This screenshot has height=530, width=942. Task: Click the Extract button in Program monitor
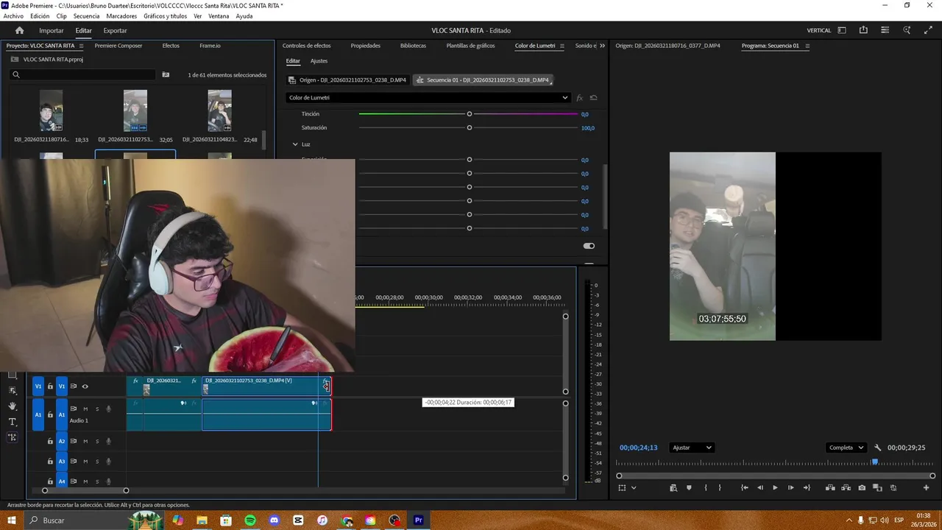point(846,488)
